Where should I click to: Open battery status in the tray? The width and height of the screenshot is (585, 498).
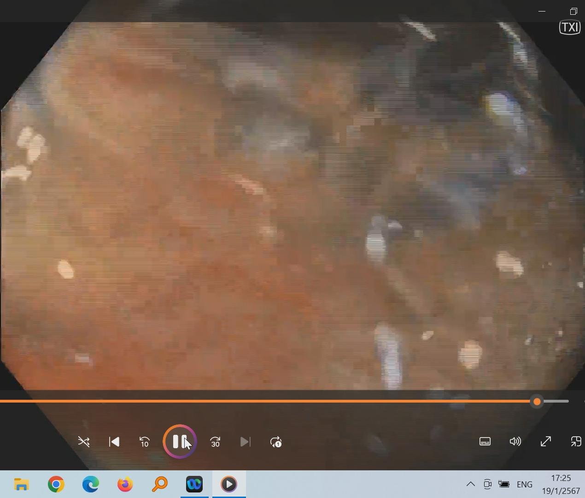click(504, 484)
